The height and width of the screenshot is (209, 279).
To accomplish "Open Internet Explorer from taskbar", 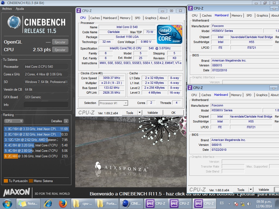I will pos(48,204).
